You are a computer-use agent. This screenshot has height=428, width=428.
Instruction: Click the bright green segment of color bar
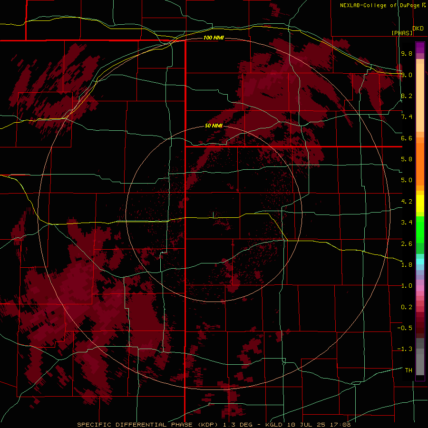pos(420,229)
